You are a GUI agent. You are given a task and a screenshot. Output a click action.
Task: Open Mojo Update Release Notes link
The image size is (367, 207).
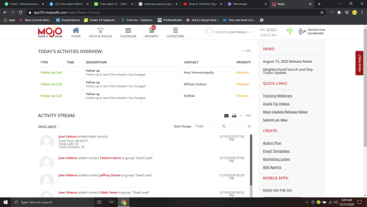pos(285,112)
